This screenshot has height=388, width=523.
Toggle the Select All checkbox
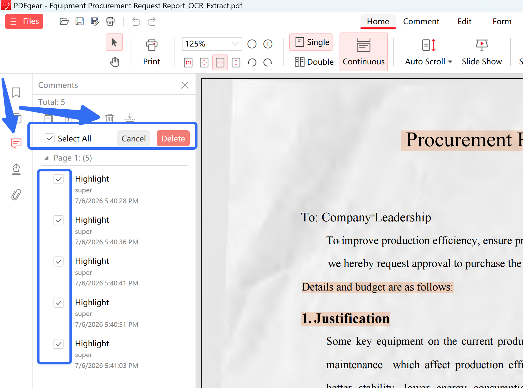click(50, 138)
